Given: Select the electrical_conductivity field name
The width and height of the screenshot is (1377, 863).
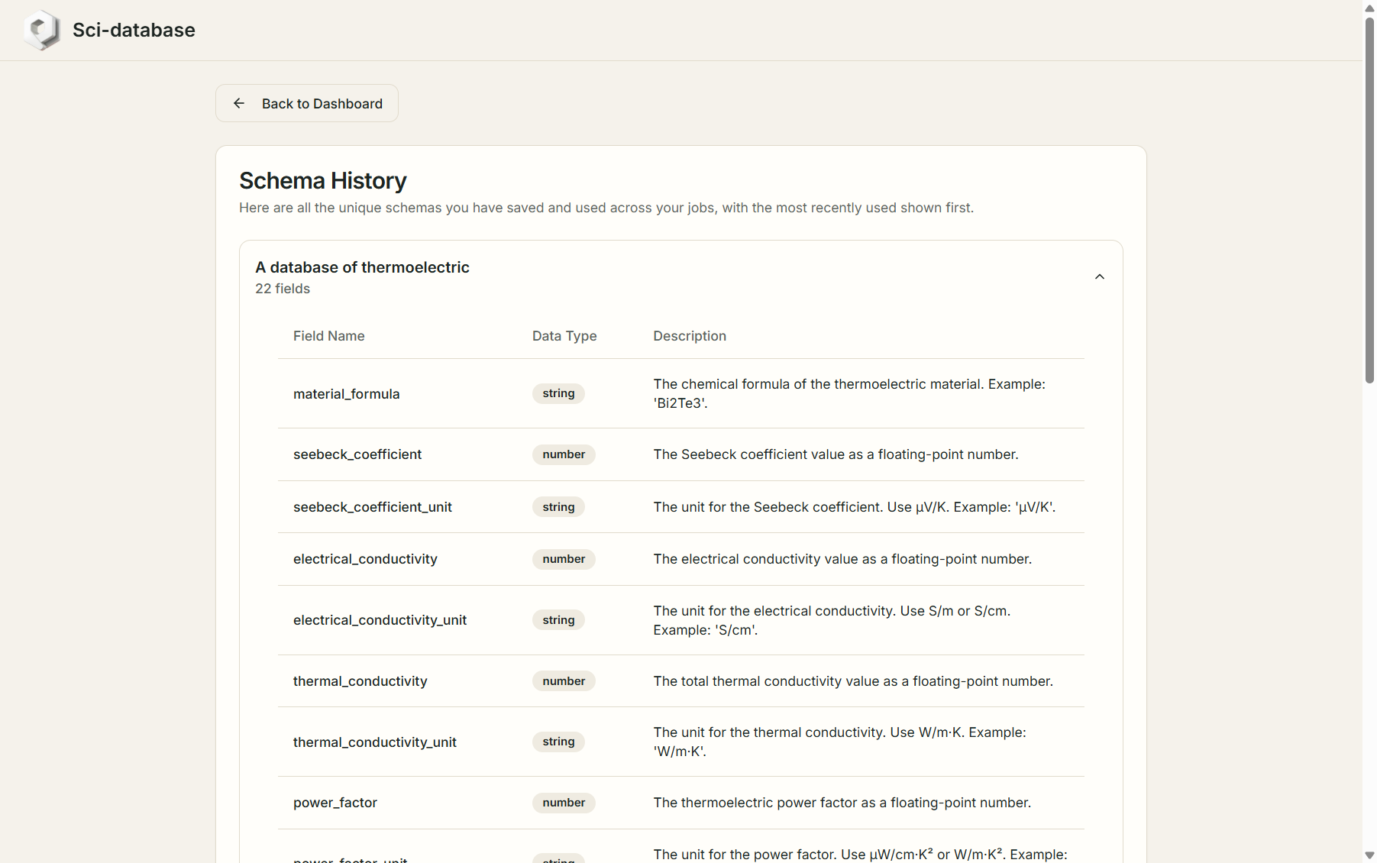Looking at the screenshot, I should [x=365, y=559].
